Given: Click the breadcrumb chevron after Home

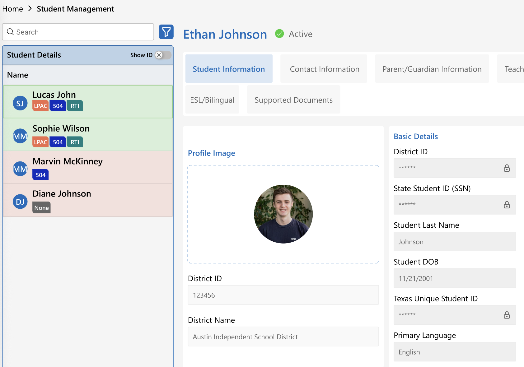Looking at the screenshot, I should [30, 9].
